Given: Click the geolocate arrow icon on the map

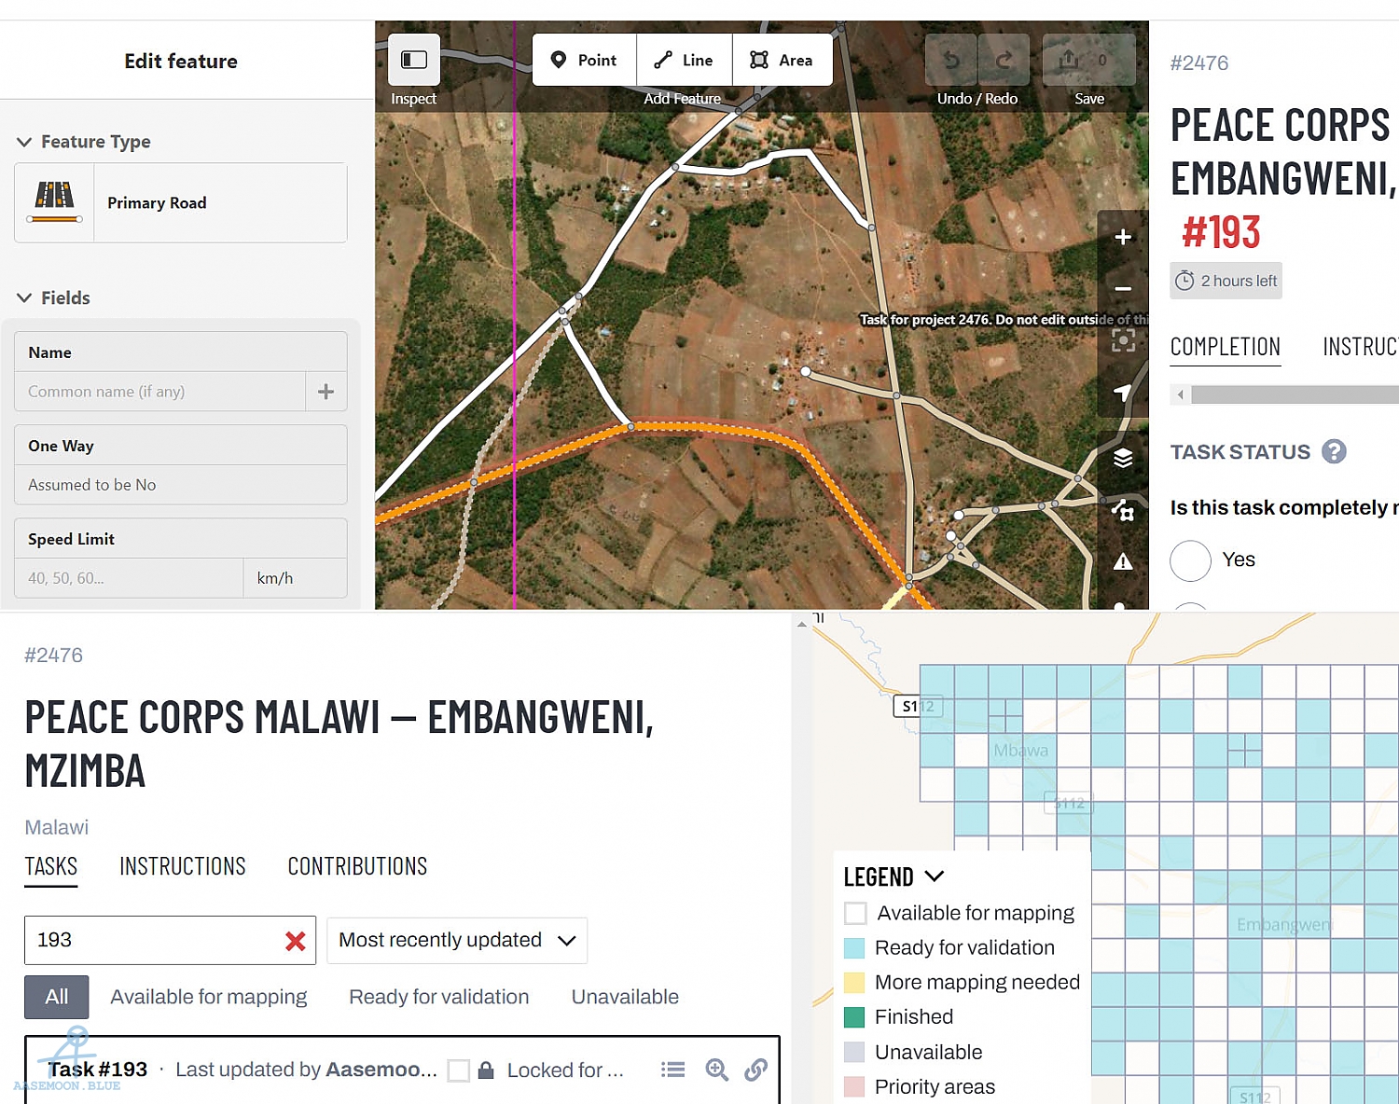Looking at the screenshot, I should click(1123, 393).
